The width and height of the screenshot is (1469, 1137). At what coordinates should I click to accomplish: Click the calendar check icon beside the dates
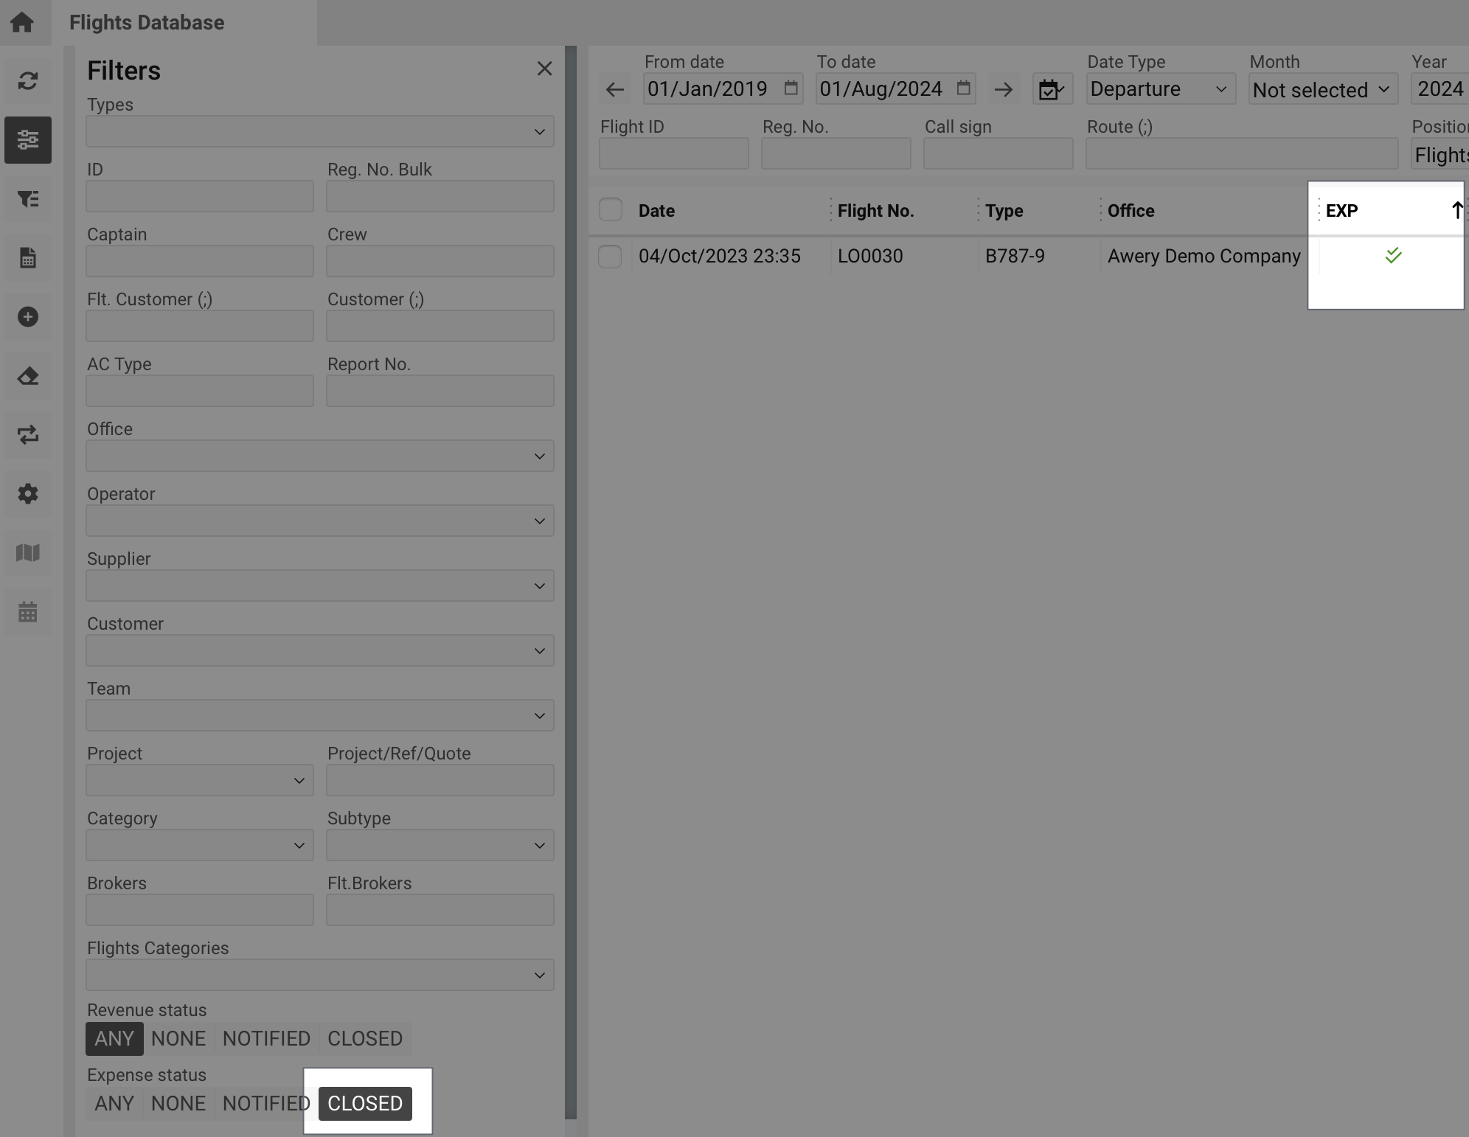(x=1051, y=89)
